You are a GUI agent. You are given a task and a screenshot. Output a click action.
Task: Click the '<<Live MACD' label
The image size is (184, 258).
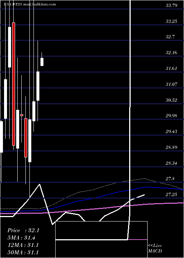(155, 248)
